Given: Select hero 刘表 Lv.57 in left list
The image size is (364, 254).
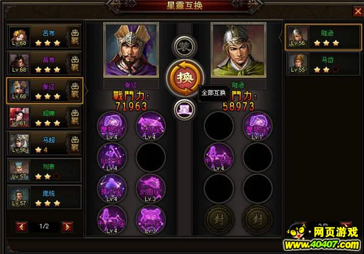Looking at the screenshot, I should (x=44, y=171).
